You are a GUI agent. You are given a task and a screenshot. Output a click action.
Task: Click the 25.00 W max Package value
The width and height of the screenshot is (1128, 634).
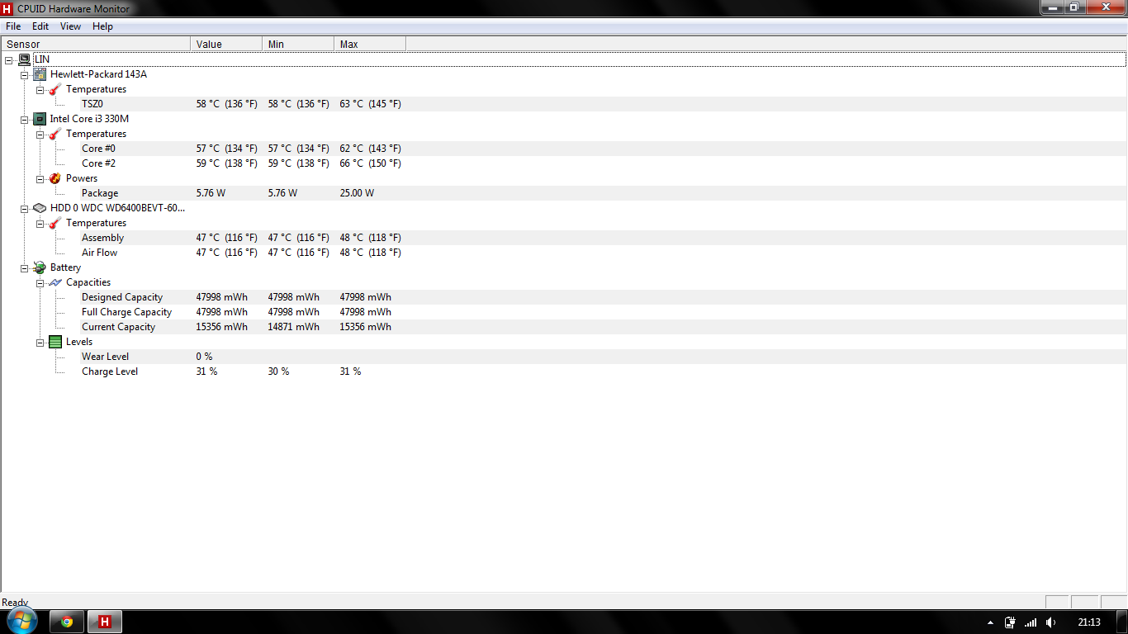(x=357, y=193)
